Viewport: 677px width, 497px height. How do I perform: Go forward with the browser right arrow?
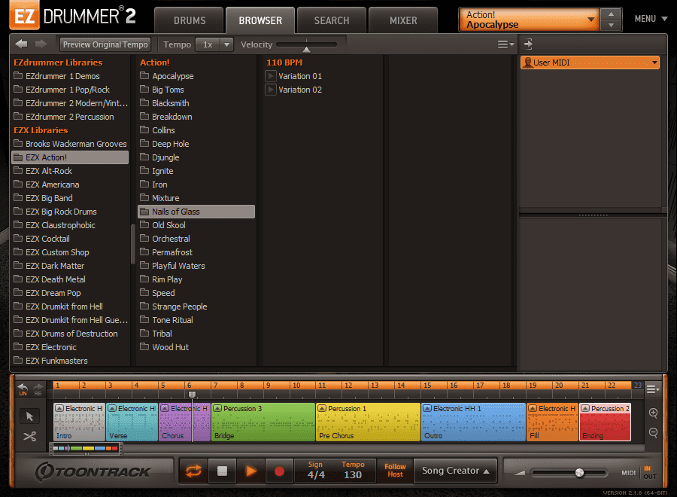41,44
